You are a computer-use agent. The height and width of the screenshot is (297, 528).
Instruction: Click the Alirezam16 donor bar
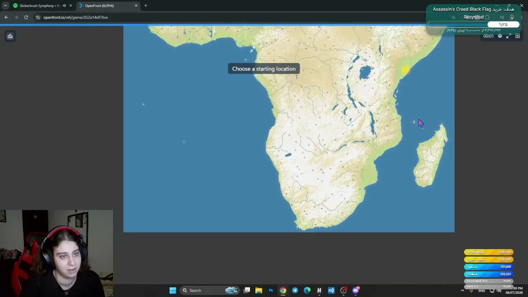[489, 252]
